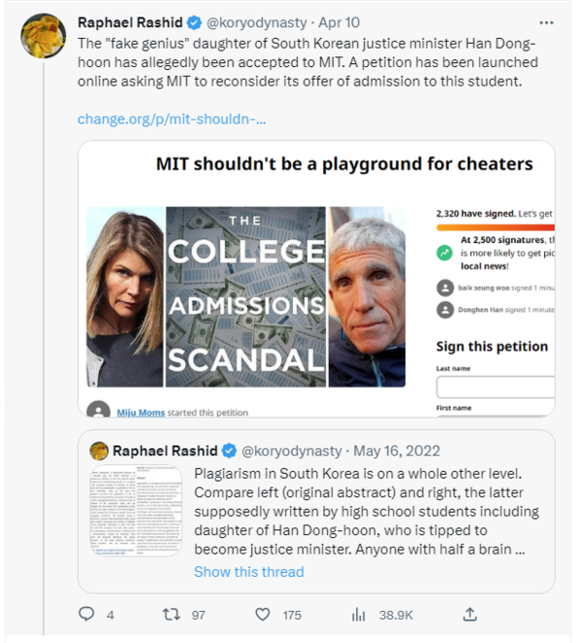
Task: Open the three-dot more options menu
Action: tap(548, 21)
